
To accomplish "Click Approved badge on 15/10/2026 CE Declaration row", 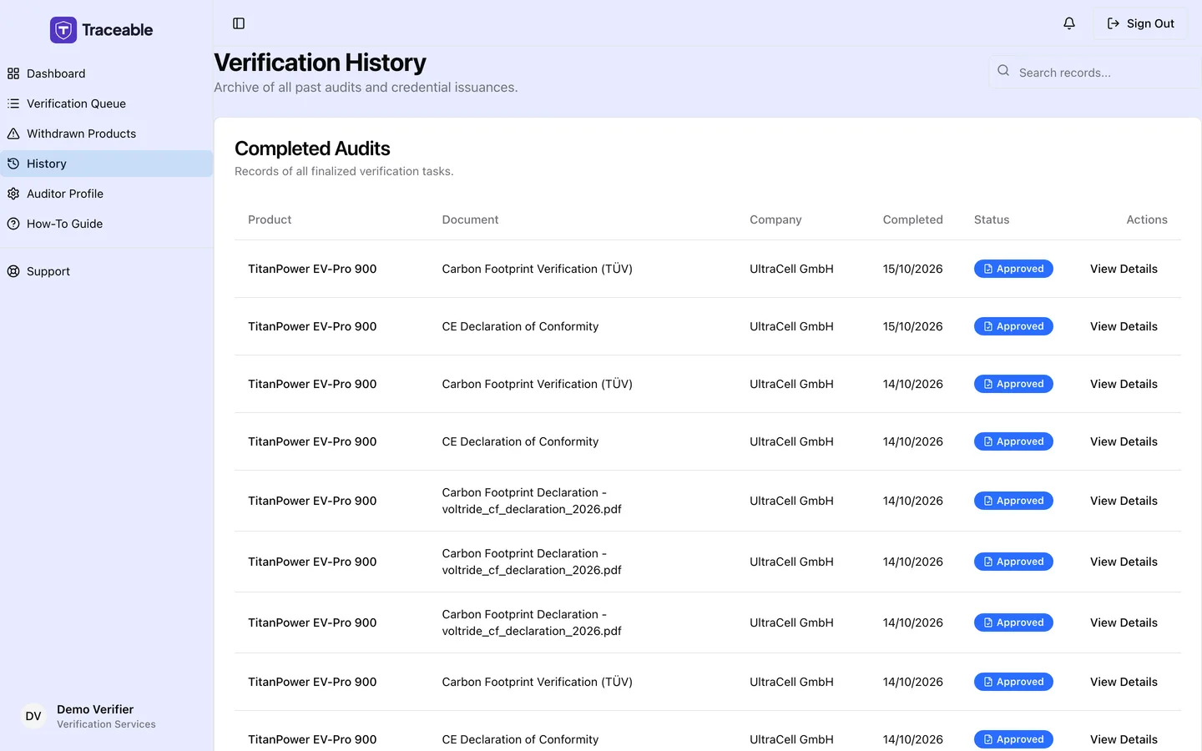I will click(1013, 326).
